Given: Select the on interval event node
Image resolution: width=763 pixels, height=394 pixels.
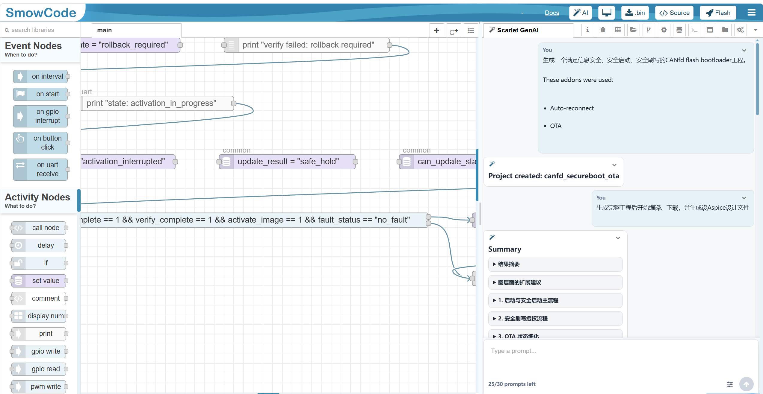Looking at the screenshot, I should (40, 77).
